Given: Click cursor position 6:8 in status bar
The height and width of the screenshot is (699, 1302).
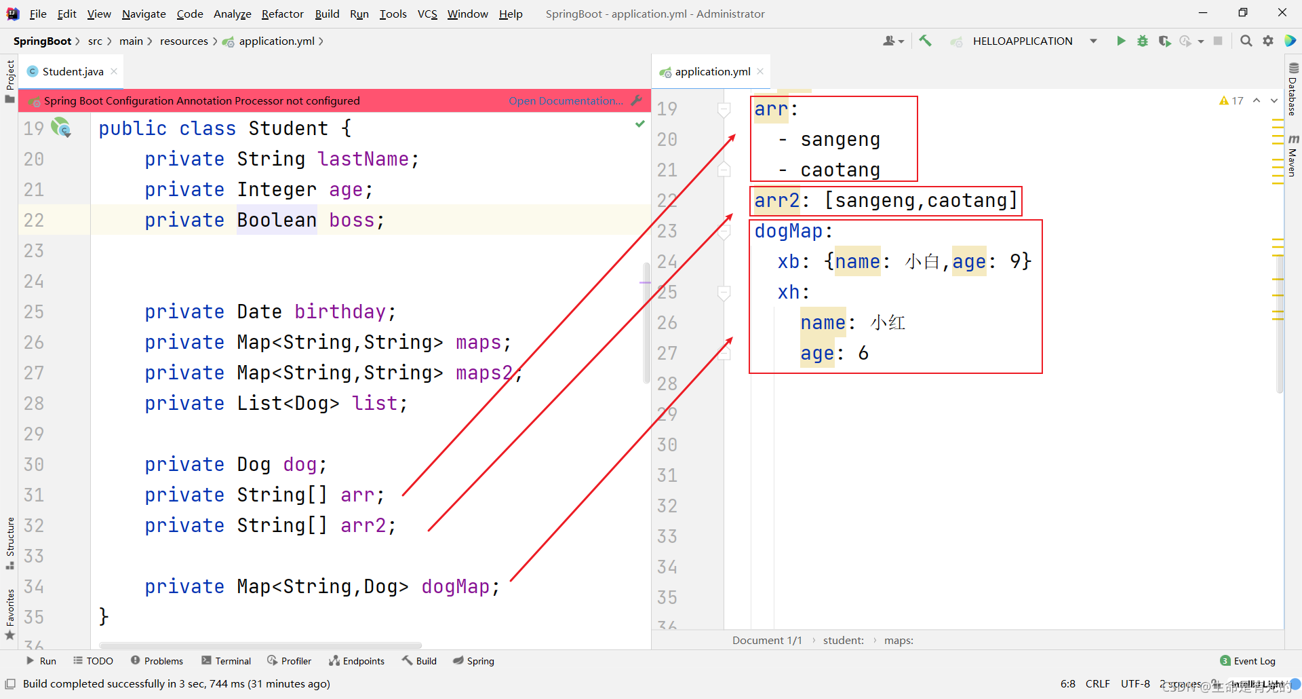Looking at the screenshot, I should point(1068,683).
